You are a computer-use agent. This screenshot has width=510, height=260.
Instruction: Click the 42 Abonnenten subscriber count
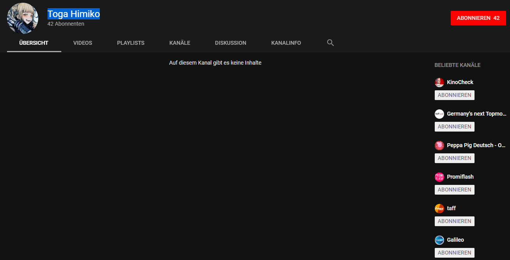tap(66, 24)
